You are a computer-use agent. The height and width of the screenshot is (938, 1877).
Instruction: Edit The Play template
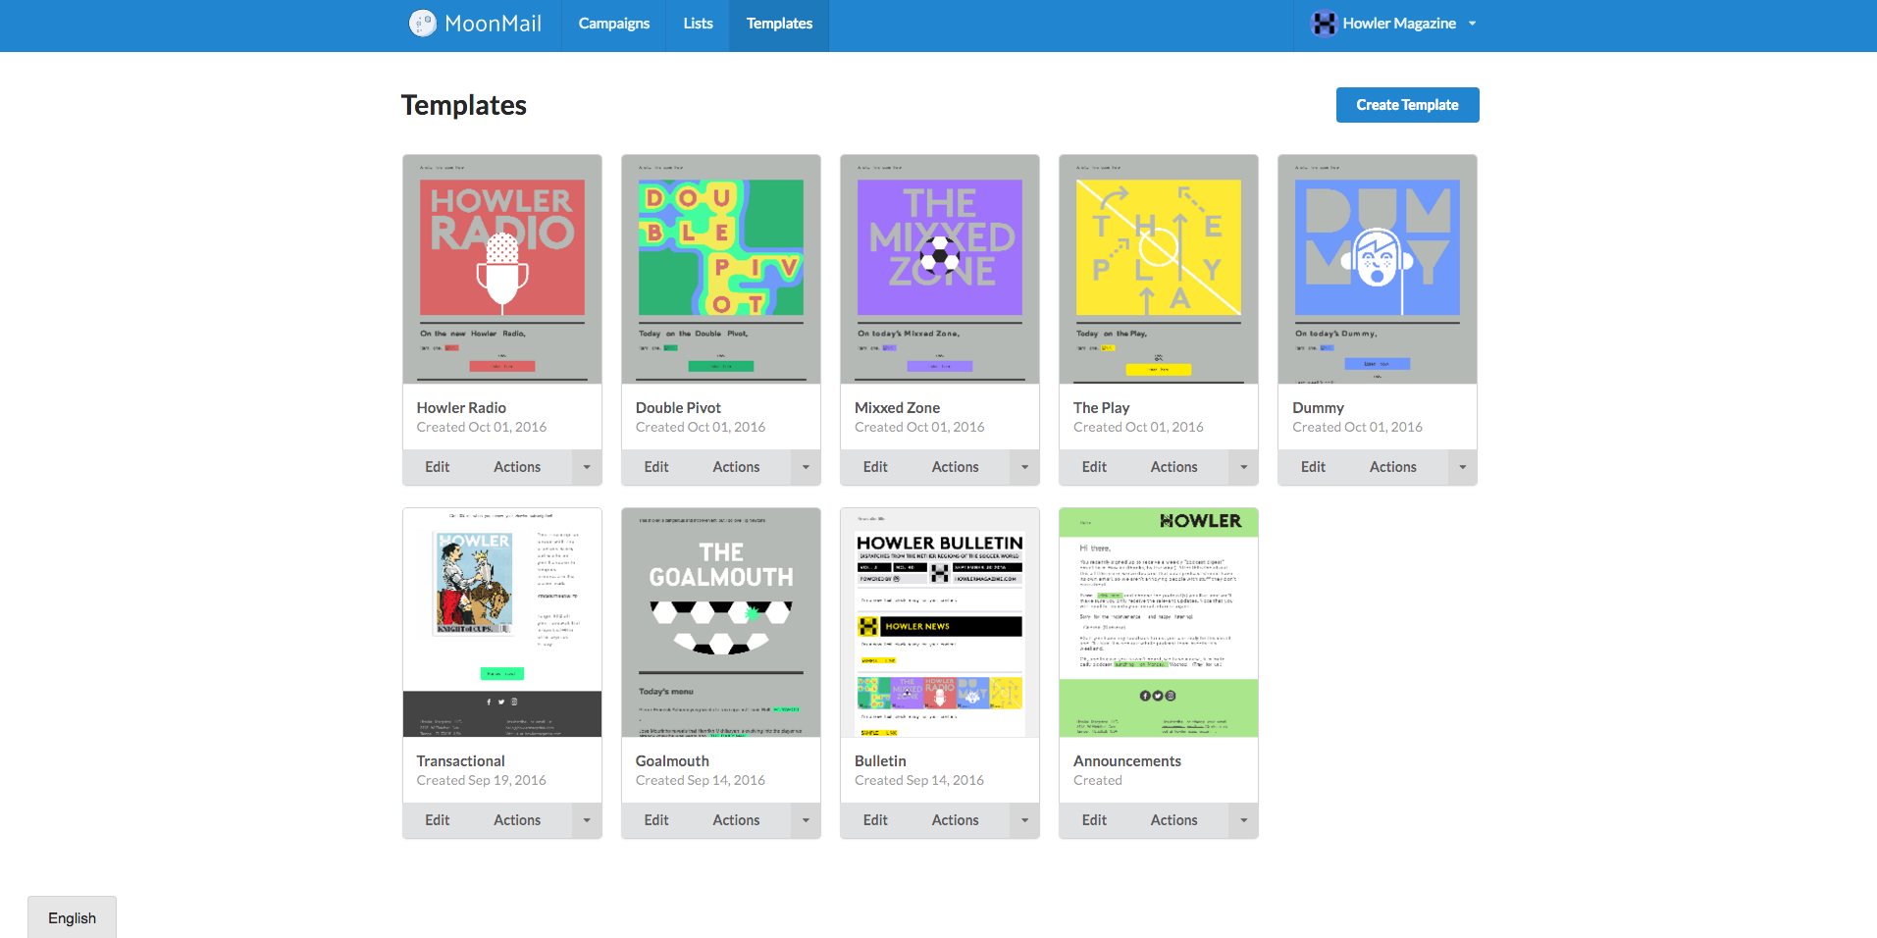pyautogui.click(x=1094, y=467)
